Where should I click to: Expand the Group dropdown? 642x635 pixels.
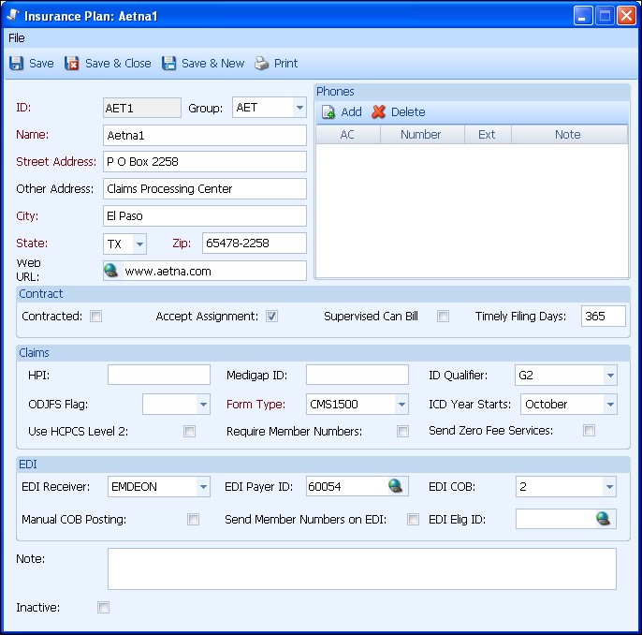click(299, 108)
